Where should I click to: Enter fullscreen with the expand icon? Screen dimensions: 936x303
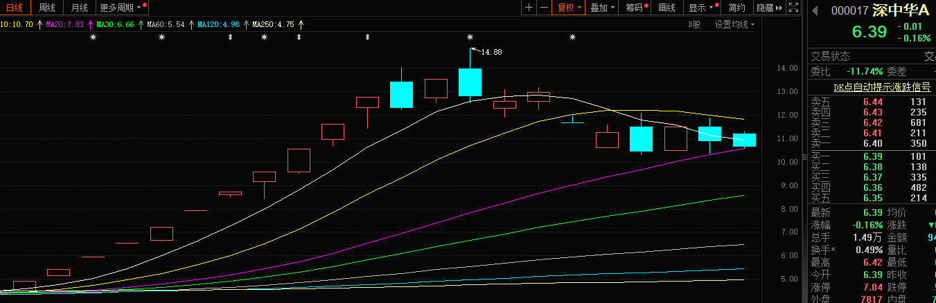pos(793,8)
